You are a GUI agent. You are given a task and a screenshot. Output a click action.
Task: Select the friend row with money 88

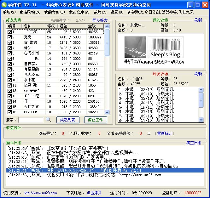pos(55,59)
